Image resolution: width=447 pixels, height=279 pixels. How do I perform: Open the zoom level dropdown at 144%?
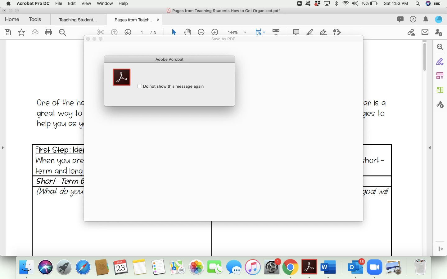point(245,32)
